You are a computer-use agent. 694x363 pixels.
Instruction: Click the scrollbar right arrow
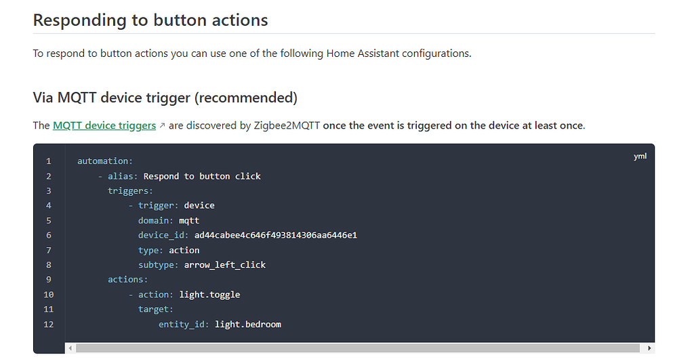(649, 348)
